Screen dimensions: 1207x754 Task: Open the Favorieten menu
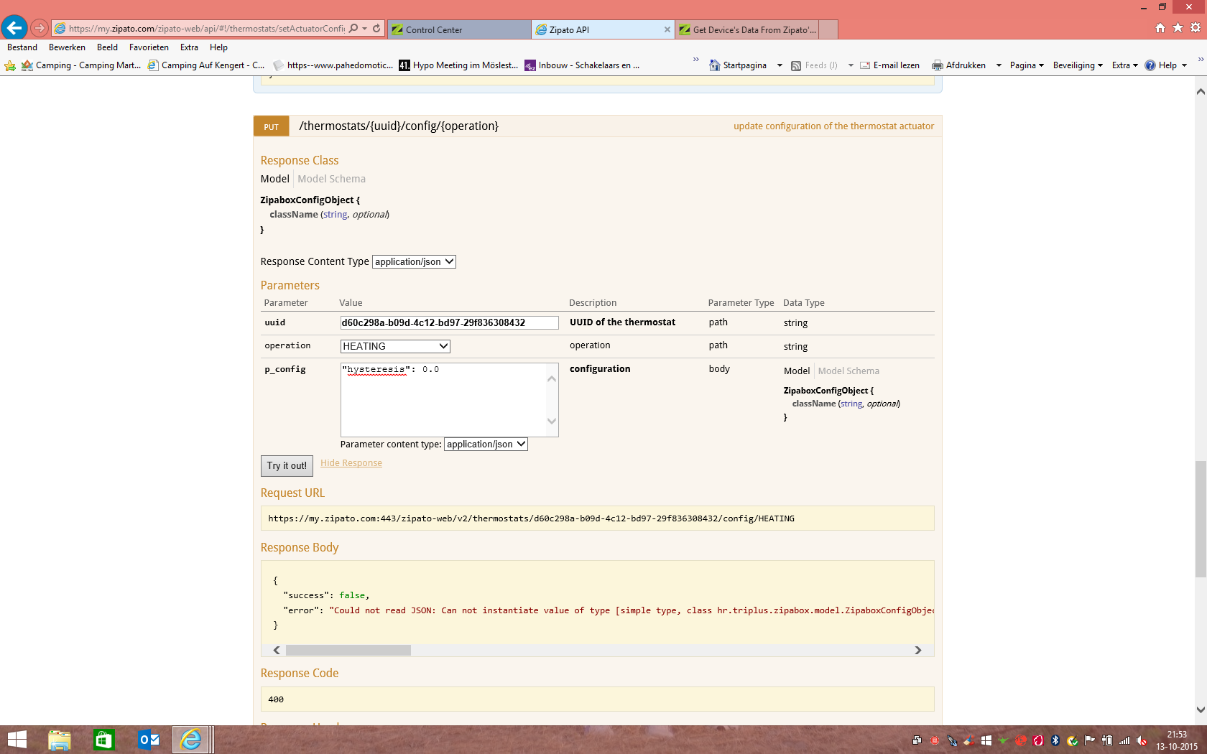[x=149, y=47]
